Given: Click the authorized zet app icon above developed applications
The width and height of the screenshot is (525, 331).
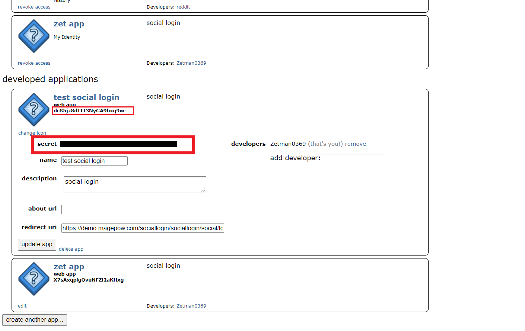Looking at the screenshot, I should tap(34, 36).
